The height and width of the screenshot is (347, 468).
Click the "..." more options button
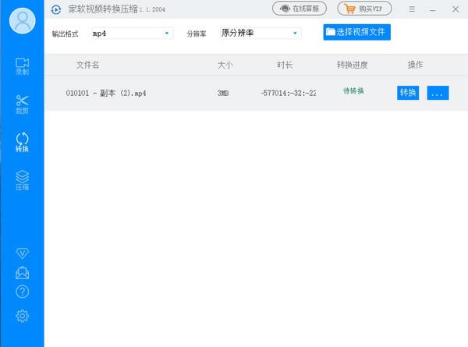438,93
